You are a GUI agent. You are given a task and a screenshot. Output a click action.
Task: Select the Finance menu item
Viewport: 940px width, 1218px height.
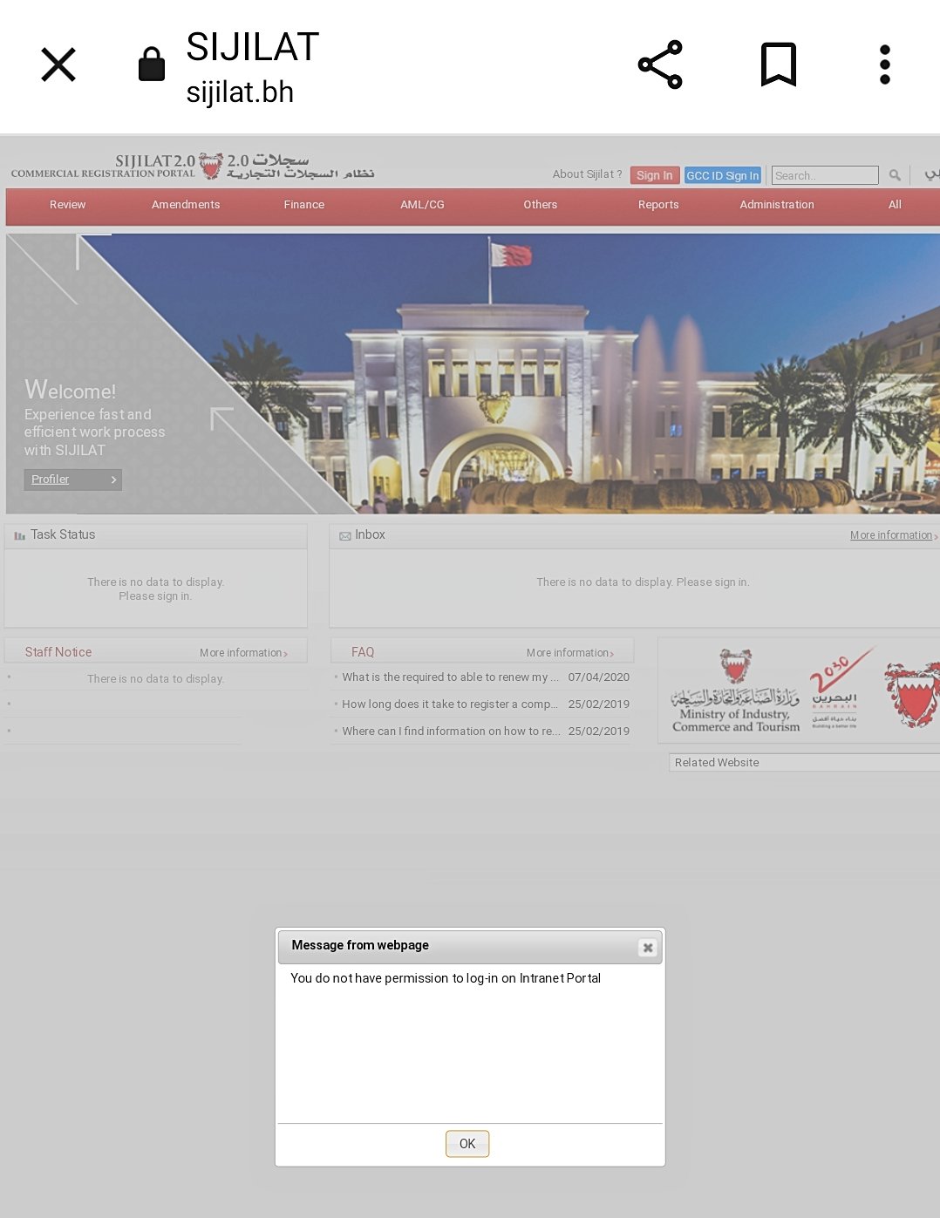[303, 205]
